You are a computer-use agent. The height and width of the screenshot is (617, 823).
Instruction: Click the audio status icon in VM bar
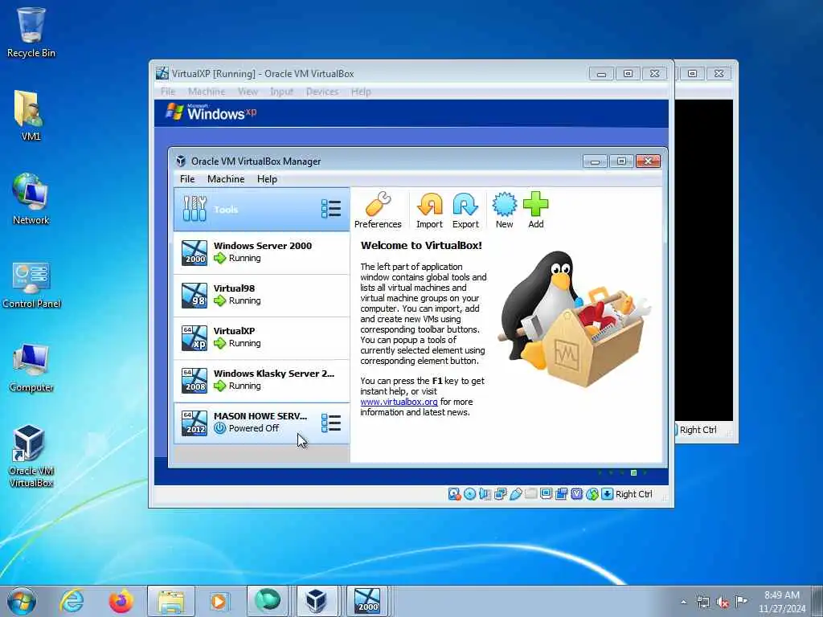[x=485, y=494]
